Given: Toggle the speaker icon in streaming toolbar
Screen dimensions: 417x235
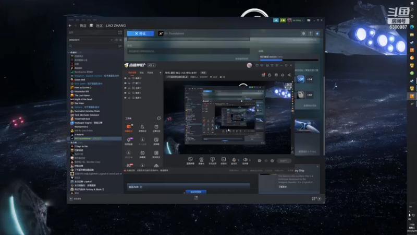Looking at the screenshot, I should (x=245, y=161).
